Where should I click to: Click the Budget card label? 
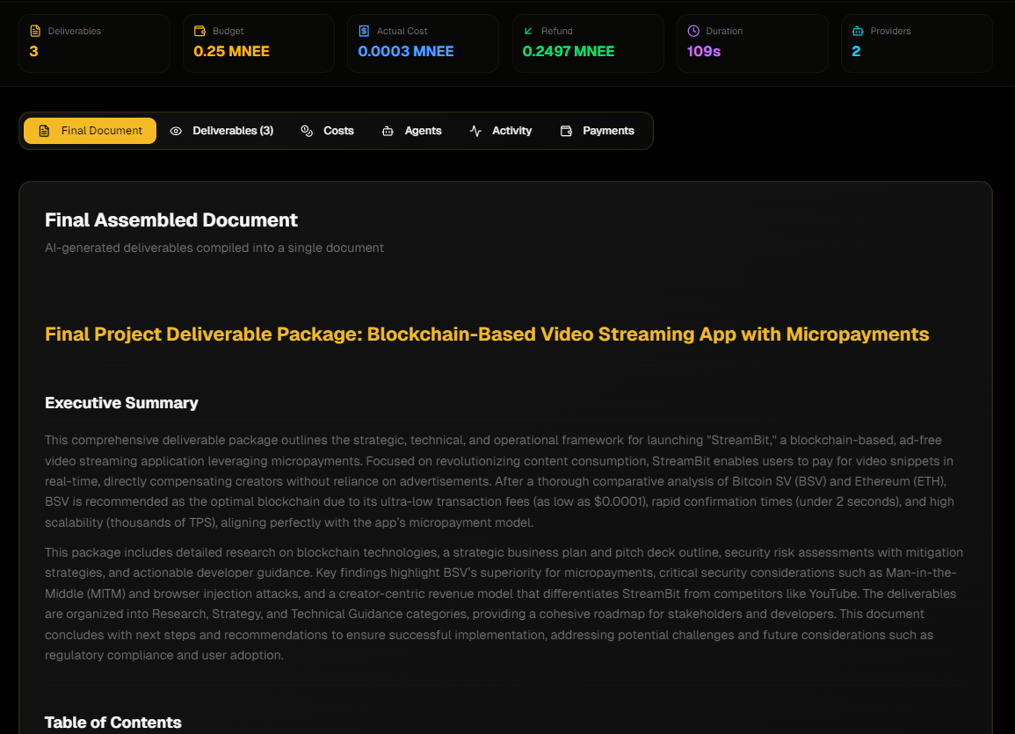[228, 31]
